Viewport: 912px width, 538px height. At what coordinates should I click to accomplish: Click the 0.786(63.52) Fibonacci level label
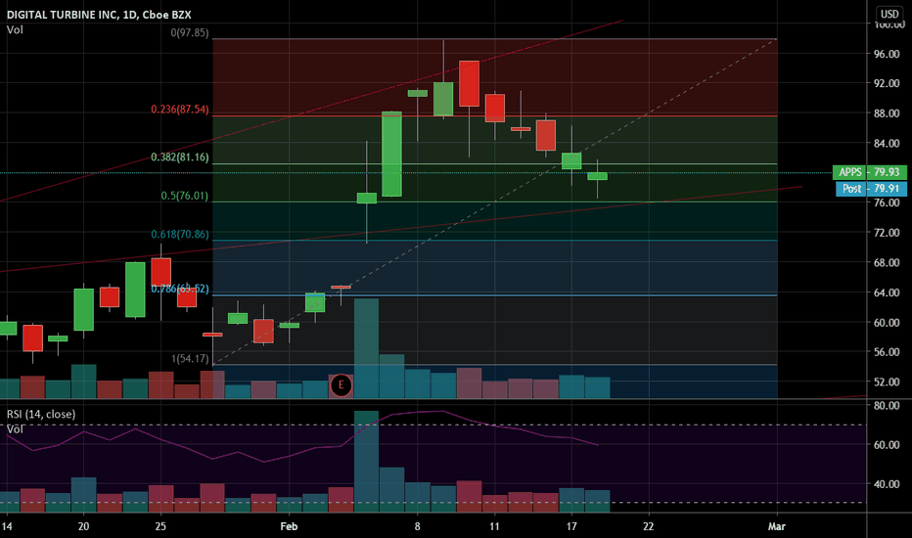tap(180, 290)
